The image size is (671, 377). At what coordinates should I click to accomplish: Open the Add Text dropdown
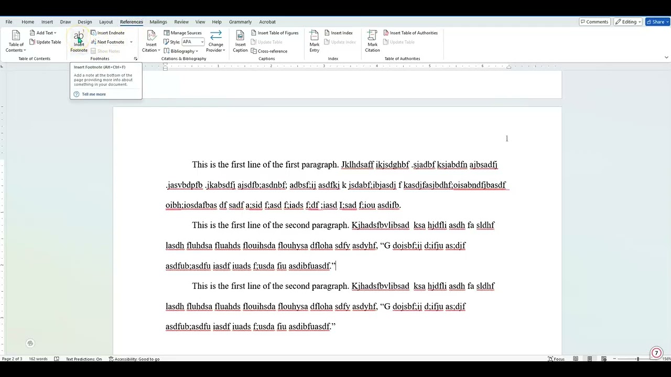click(x=43, y=33)
